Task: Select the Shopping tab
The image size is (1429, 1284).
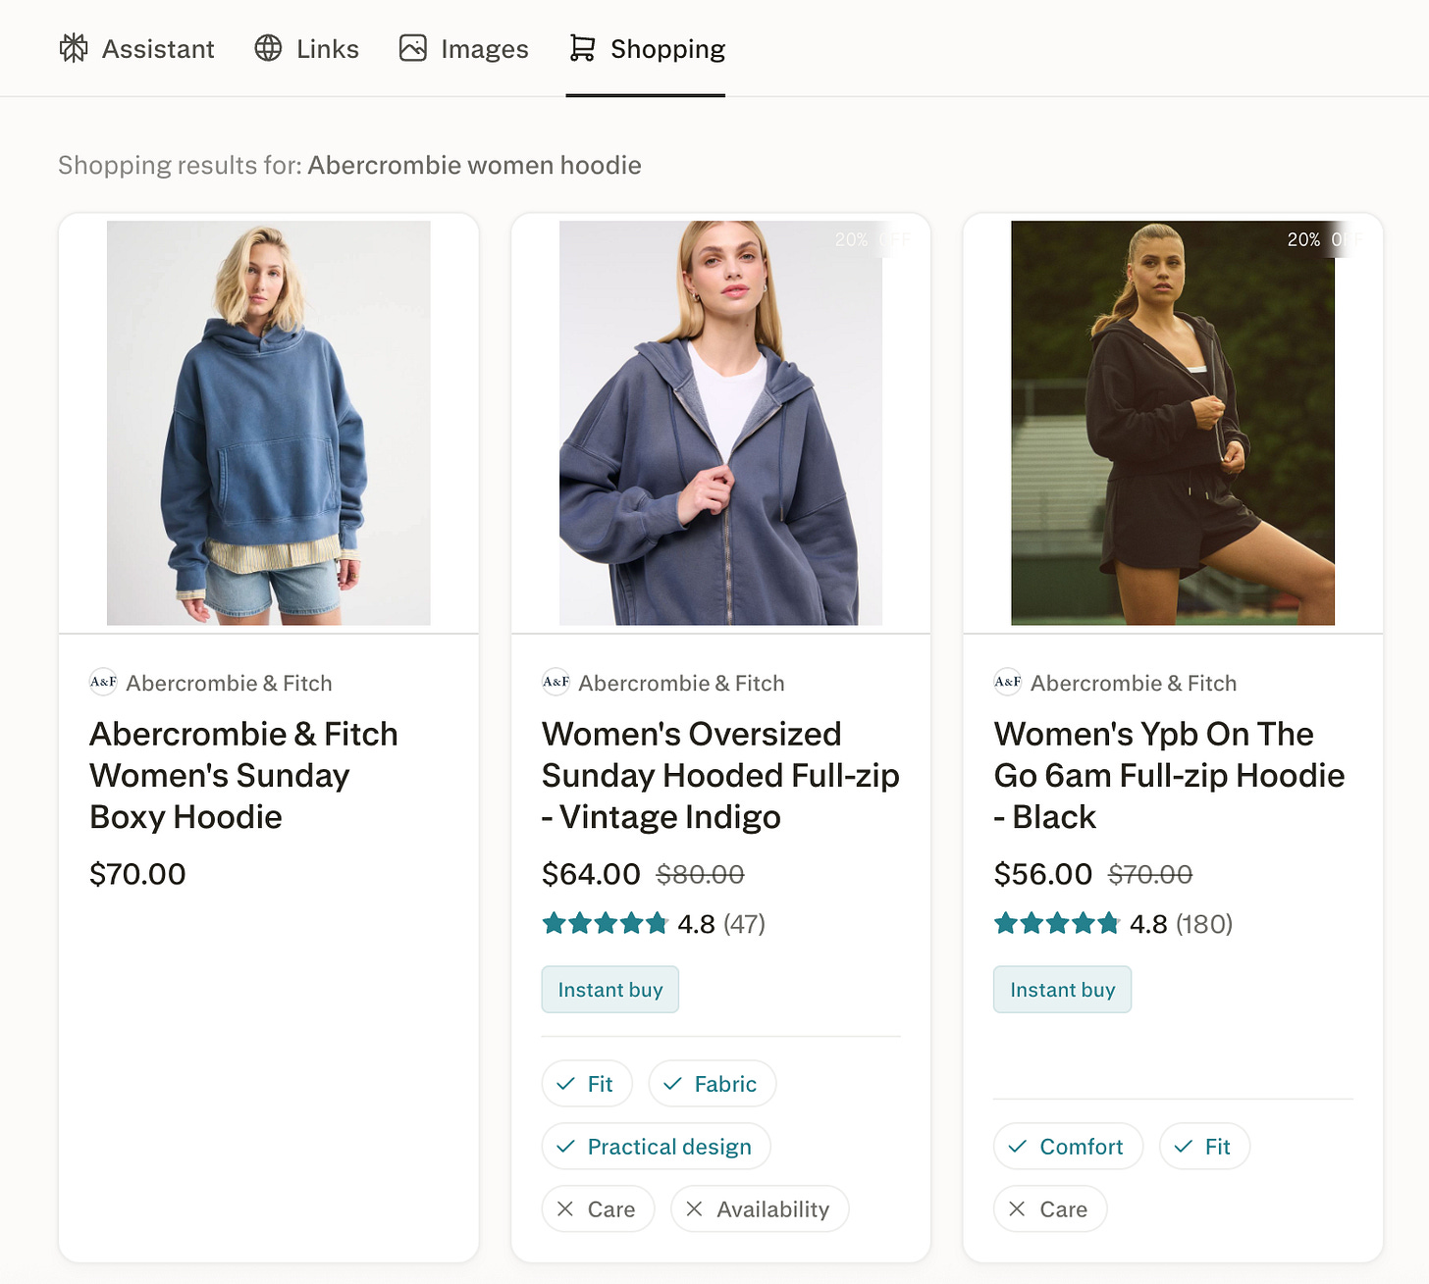Action: (x=647, y=48)
